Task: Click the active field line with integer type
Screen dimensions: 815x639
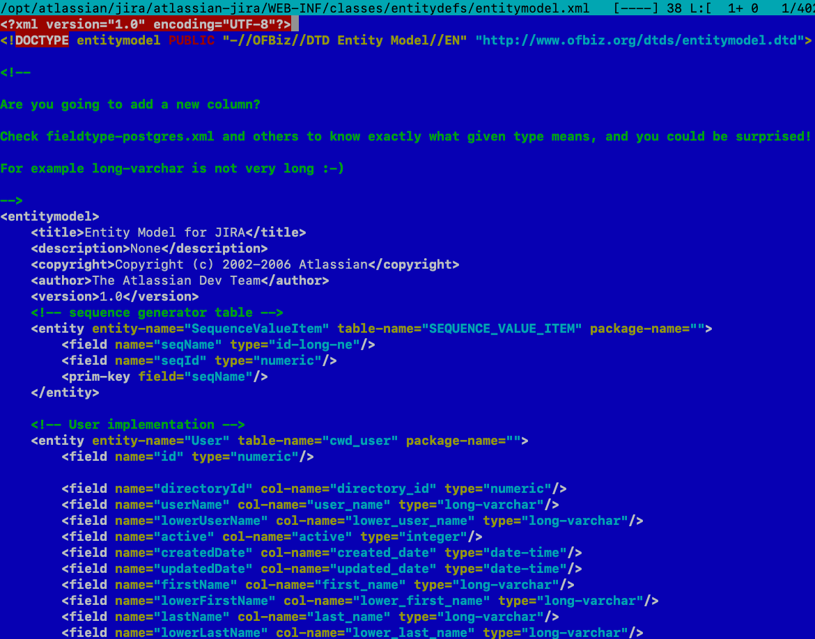Action: click(272, 537)
